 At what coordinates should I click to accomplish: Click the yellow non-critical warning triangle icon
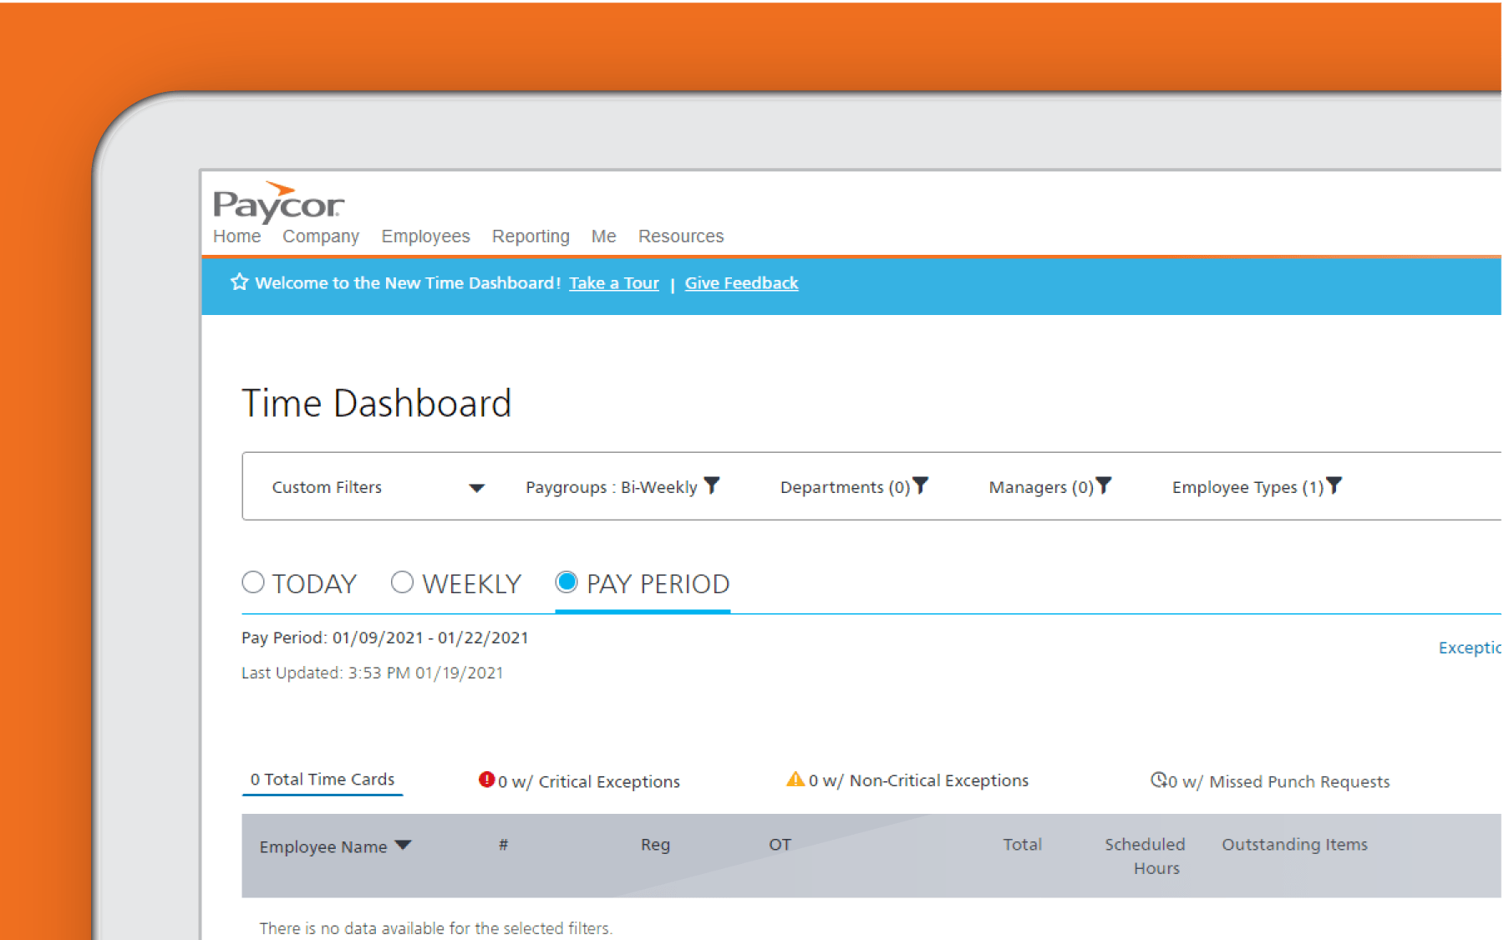795,779
